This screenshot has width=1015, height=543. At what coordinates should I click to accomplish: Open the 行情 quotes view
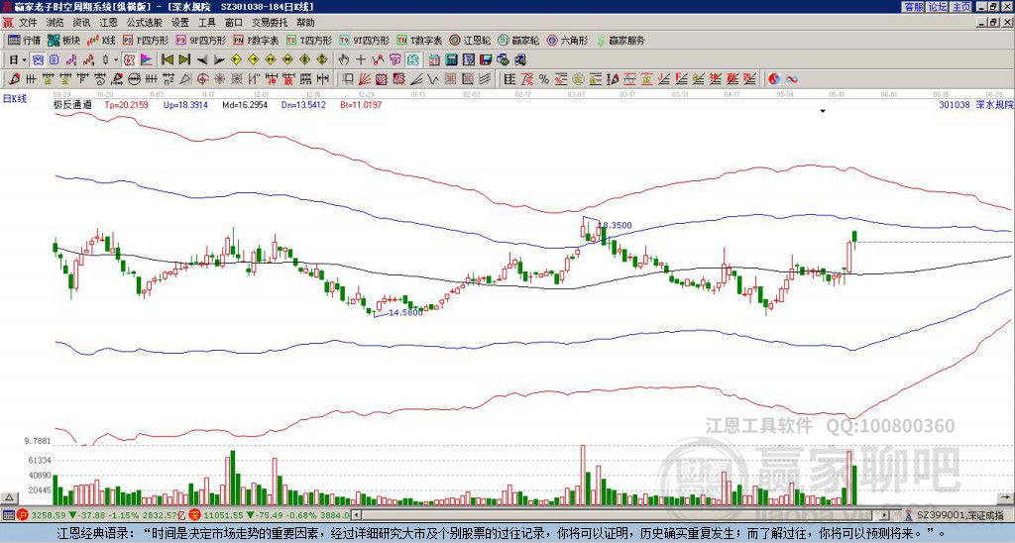click(24, 40)
